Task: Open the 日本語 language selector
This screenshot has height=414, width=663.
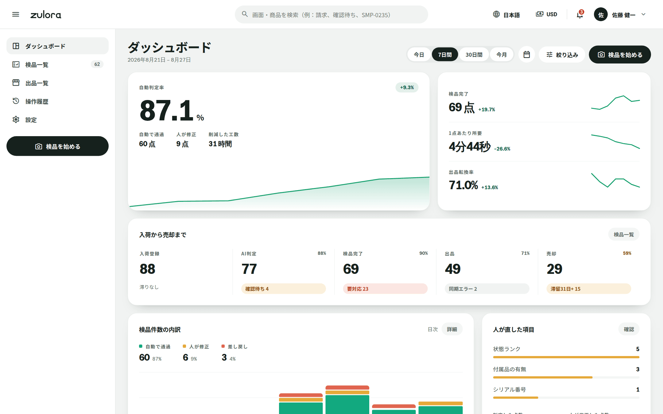Action: click(506, 14)
